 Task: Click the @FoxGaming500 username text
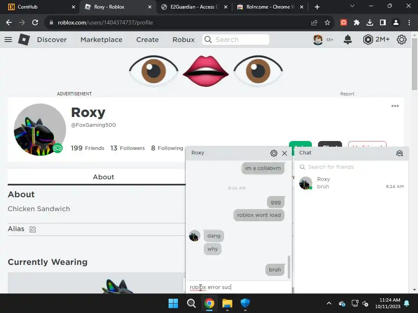pyautogui.click(x=93, y=125)
